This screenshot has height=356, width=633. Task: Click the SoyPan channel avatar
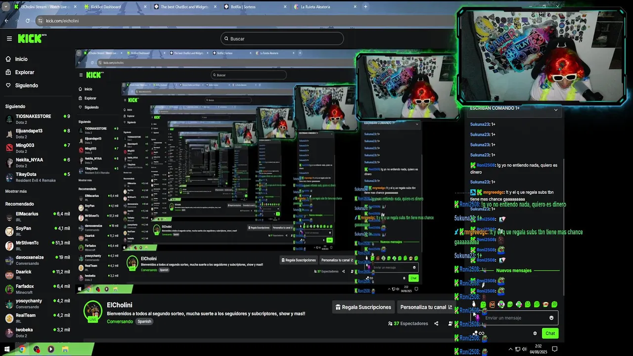point(9,231)
